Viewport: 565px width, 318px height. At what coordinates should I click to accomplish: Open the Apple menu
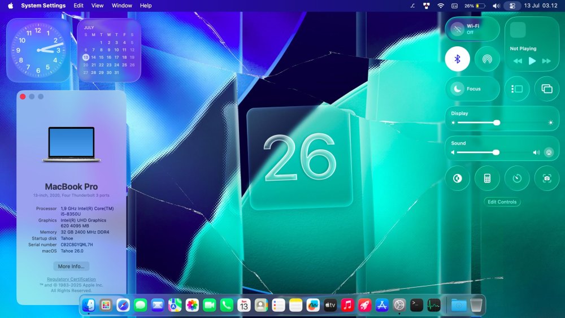pos(10,6)
